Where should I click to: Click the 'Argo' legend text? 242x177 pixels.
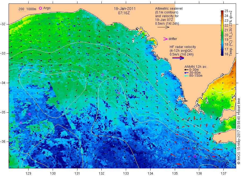tap(47, 8)
